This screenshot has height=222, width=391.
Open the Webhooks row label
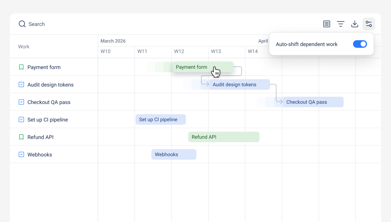[40, 155]
